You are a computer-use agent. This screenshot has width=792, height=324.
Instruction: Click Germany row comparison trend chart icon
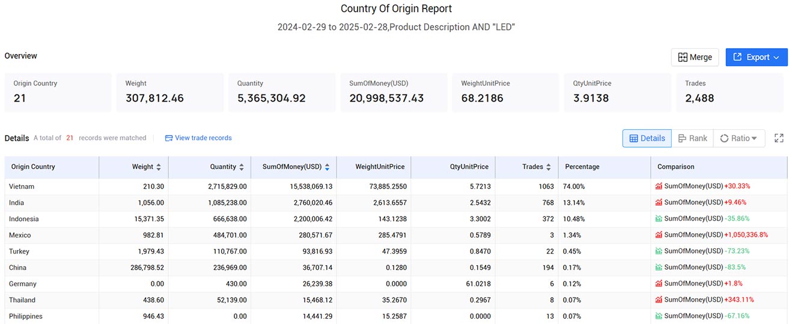659,284
